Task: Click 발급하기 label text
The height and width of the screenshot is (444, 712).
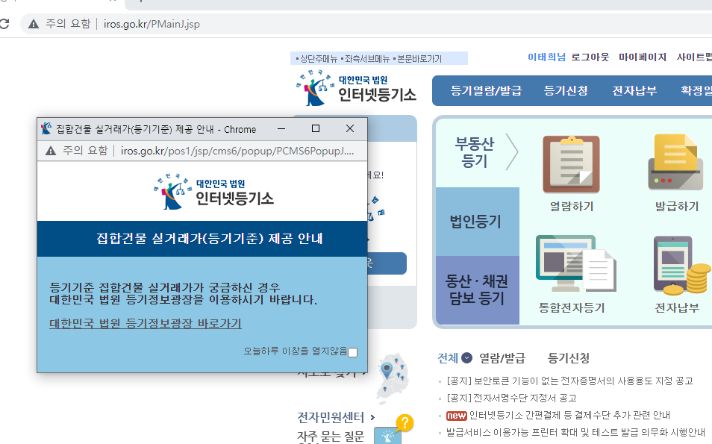Action: click(x=677, y=207)
